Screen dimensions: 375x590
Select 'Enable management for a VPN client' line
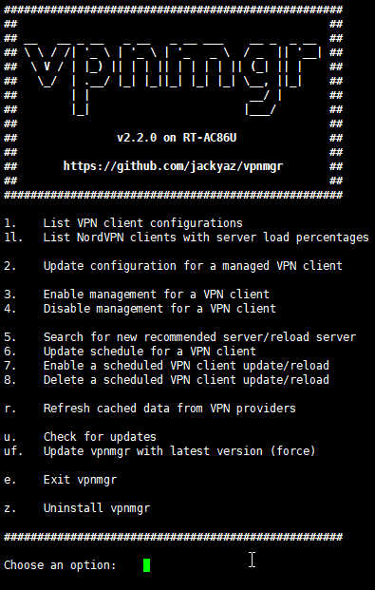coord(157,295)
